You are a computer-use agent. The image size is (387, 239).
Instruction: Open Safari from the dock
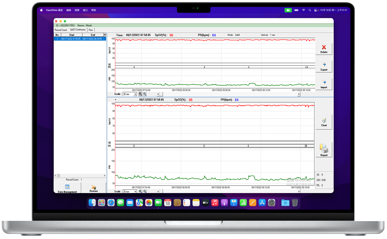[111, 203]
